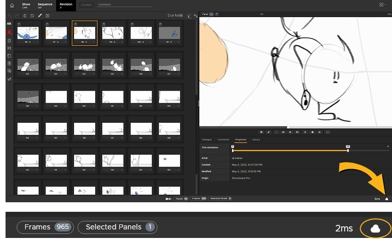392x244 pixels.
Task: Toggle the Panel switch above viewer
Action: tap(211, 14)
